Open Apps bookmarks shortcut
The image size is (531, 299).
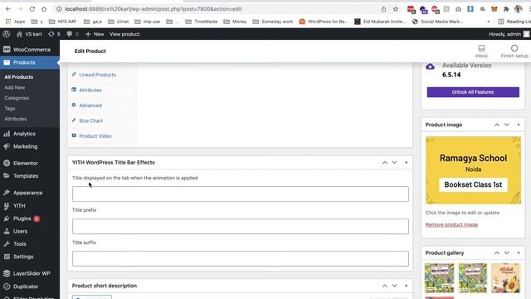click(x=15, y=22)
